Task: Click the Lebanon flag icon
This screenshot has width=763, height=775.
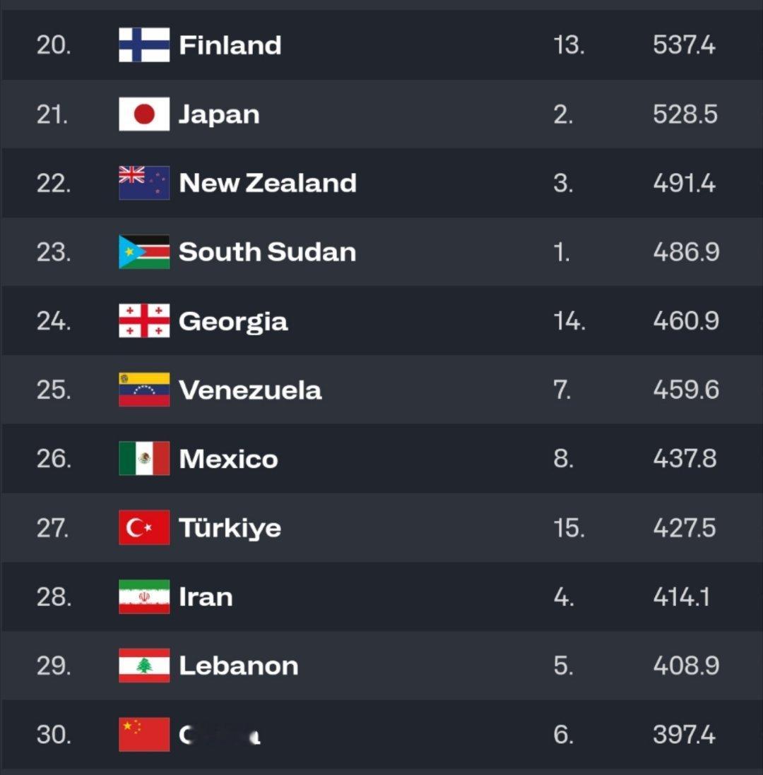Action: 144,666
